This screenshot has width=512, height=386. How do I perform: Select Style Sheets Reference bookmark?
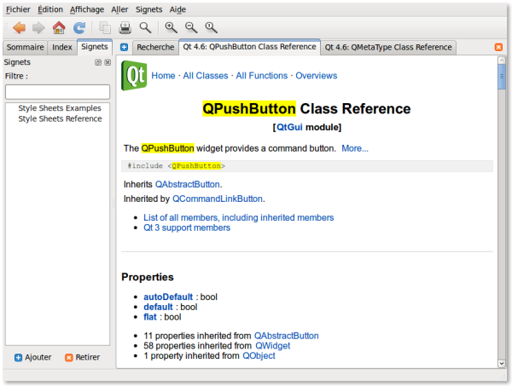point(60,119)
